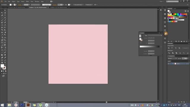Click Document Setup button
This screenshot has width=190, height=107.
(78, 5)
